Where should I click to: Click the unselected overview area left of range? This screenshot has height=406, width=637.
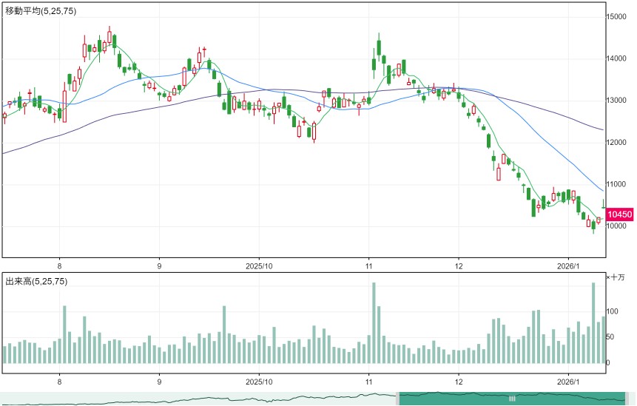click(x=198, y=399)
